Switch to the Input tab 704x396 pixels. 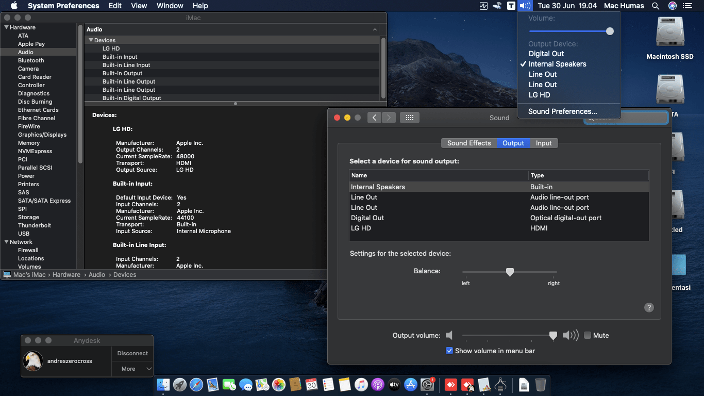[544, 143]
